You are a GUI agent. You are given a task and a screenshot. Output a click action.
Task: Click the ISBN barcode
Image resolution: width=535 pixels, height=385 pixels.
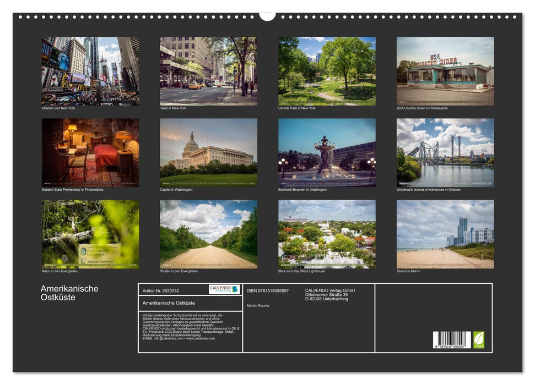452,340
